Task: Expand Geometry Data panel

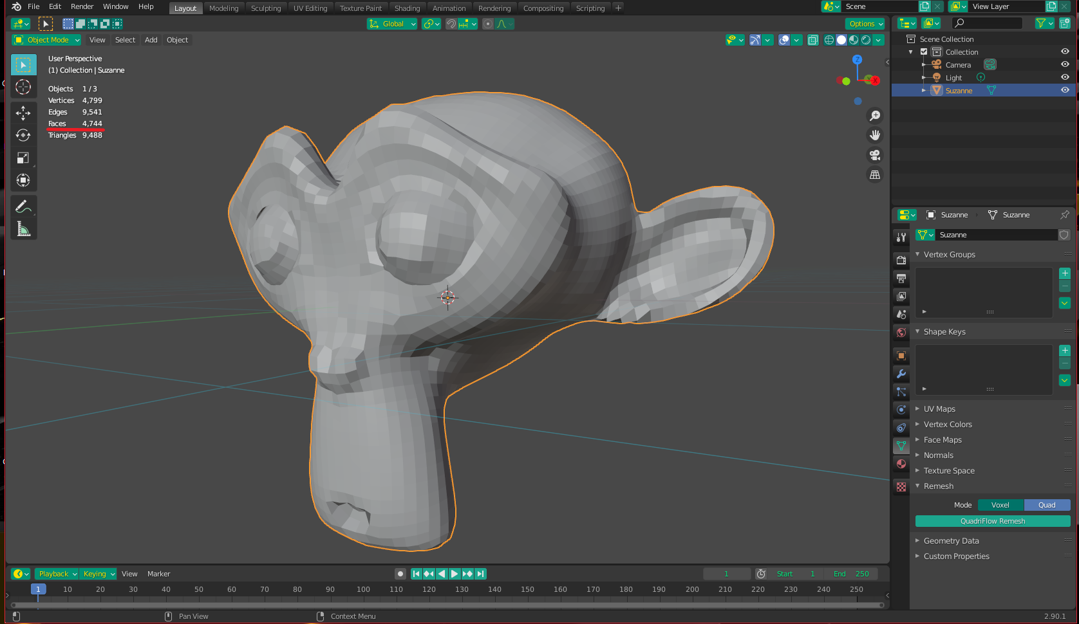Action: 951,541
